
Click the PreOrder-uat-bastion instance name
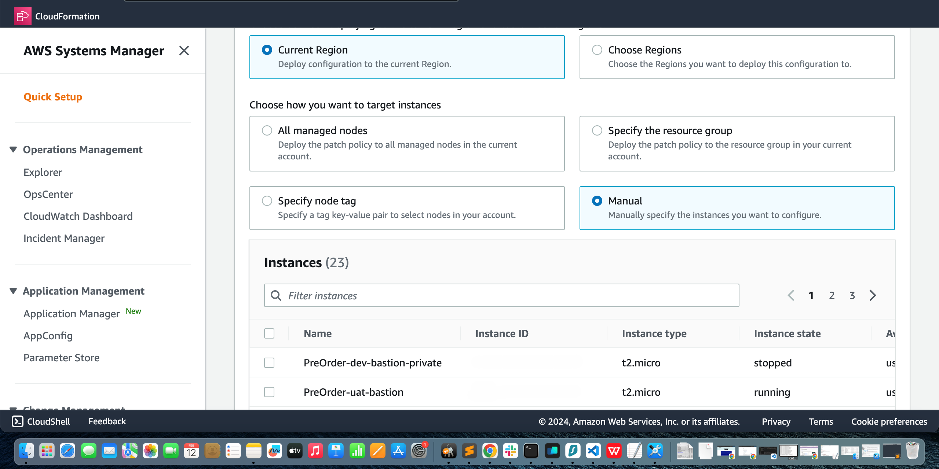coord(354,392)
